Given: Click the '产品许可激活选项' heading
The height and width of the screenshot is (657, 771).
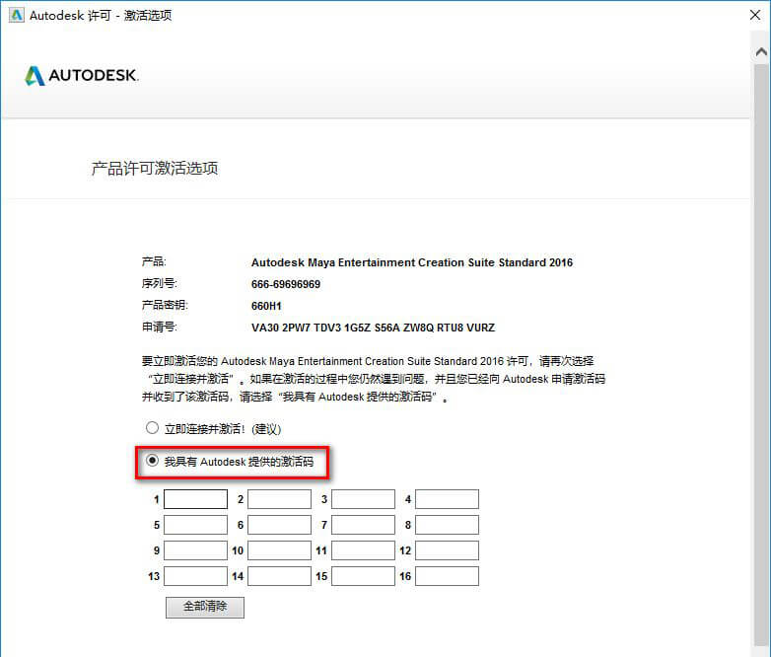Looking at the screenshot, I should (155, 169).
